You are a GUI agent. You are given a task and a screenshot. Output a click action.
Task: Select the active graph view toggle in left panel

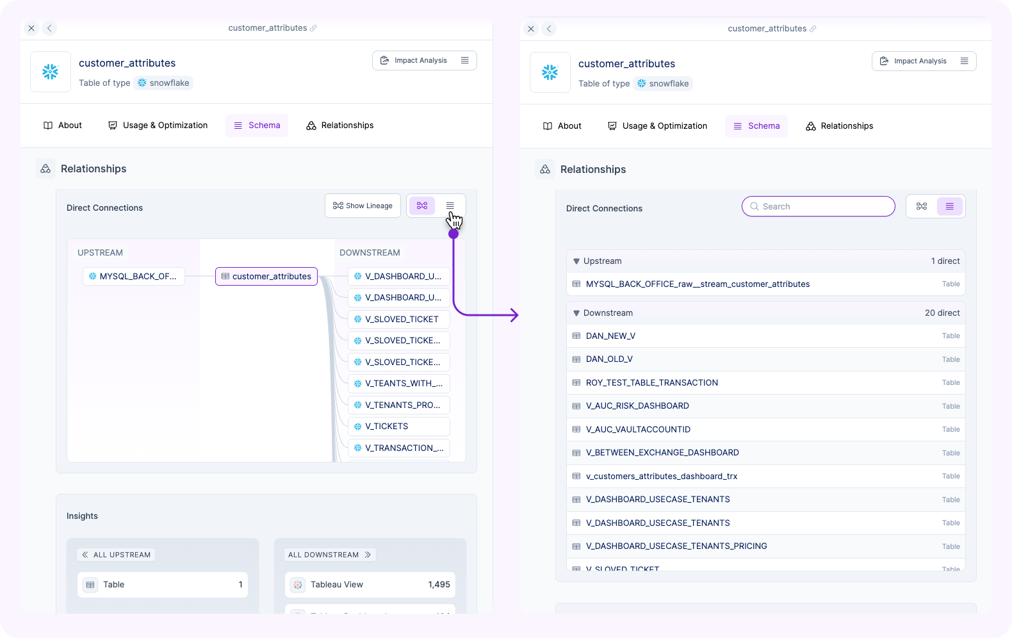(422, 206)
